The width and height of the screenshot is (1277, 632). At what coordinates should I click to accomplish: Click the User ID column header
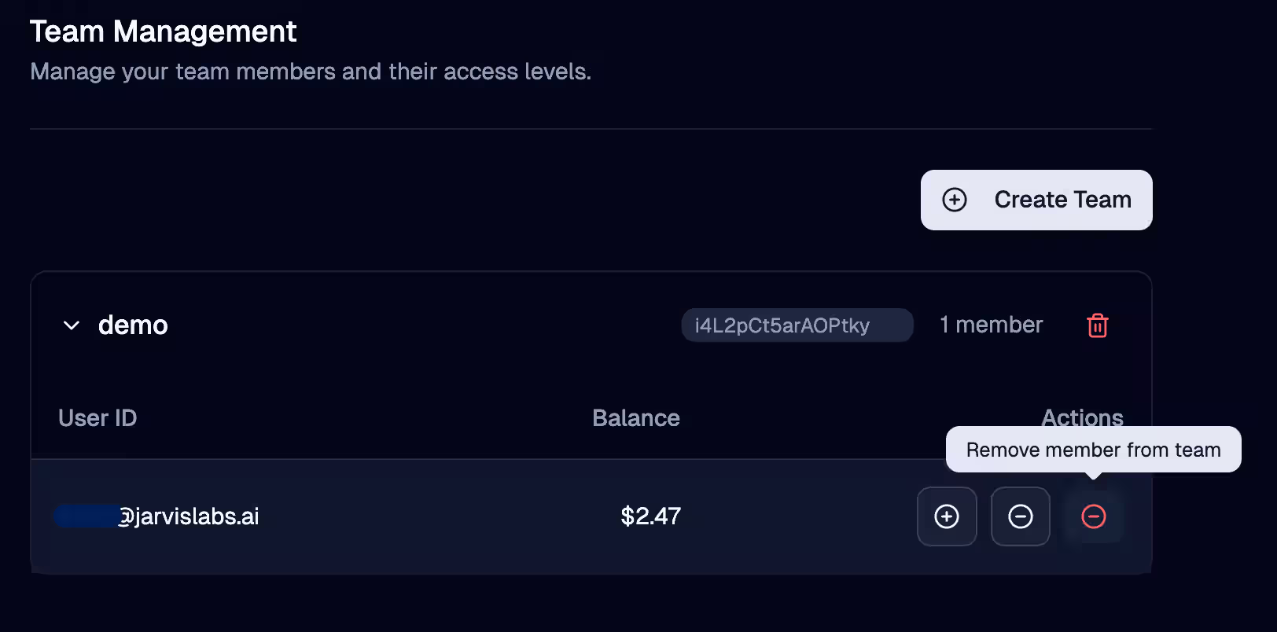[98, 418]
